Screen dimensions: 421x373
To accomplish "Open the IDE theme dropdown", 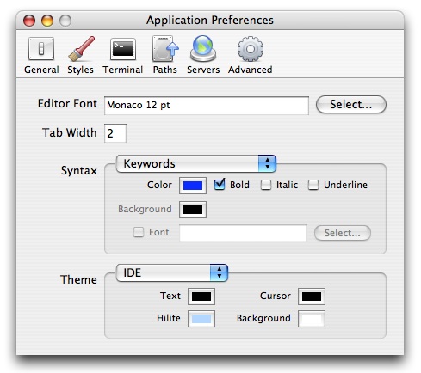I will click(172, 272).
